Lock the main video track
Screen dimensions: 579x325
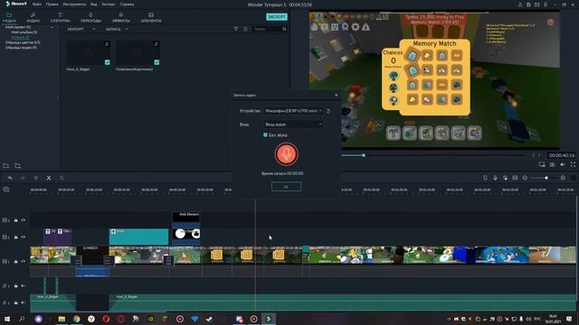point(16,261)
